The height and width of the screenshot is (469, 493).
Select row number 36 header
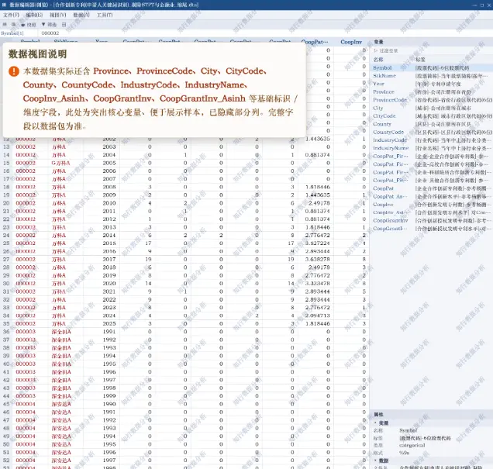[x=6, y=332]
